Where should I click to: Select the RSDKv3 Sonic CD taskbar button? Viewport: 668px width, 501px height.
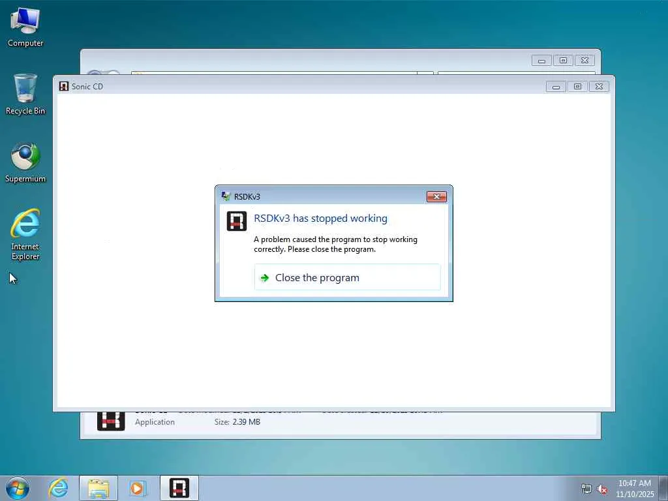pyautogui.click(x=179, y=488)
